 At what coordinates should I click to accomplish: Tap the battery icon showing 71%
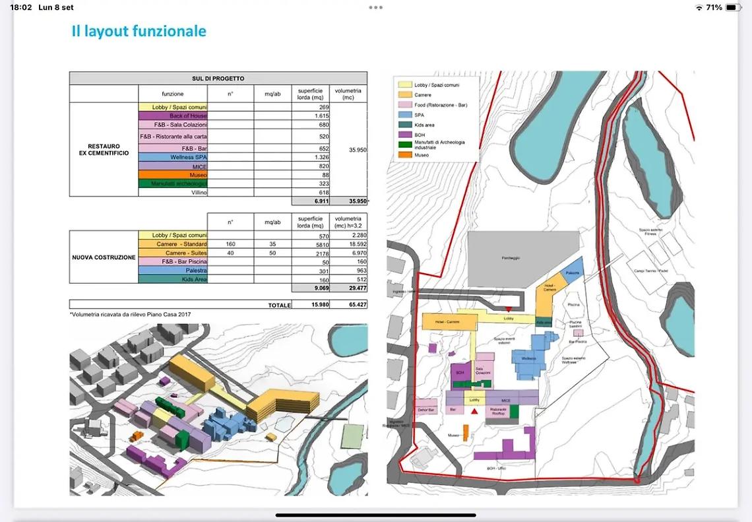pos(734,7)
